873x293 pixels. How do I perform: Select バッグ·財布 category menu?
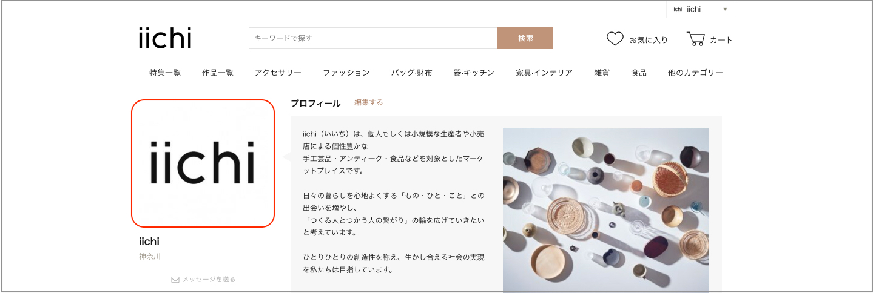coord(412,73)
